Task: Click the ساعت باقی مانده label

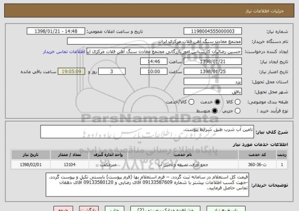Action: click(38, 72)
